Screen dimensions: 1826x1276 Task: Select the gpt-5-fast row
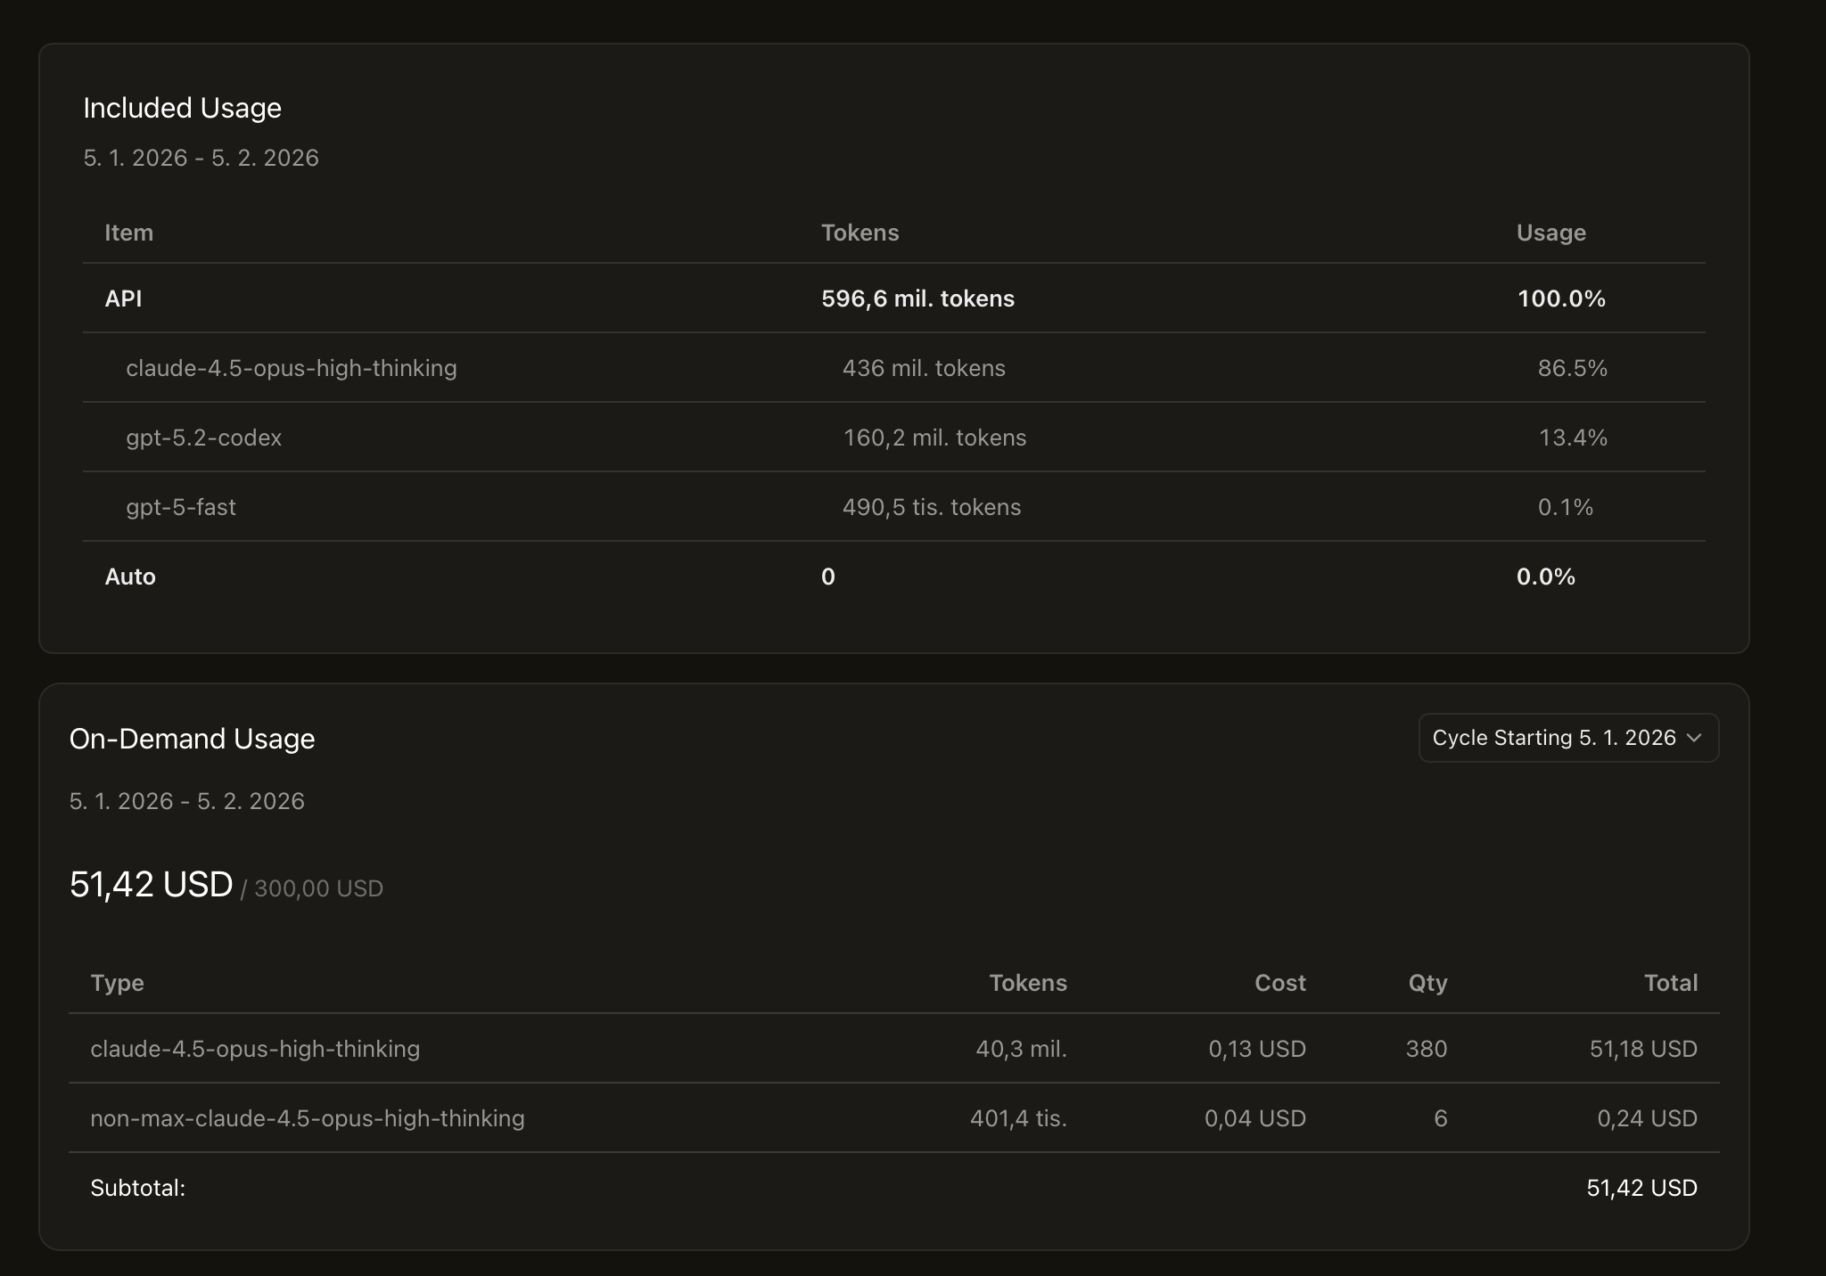tap(181, 507)
